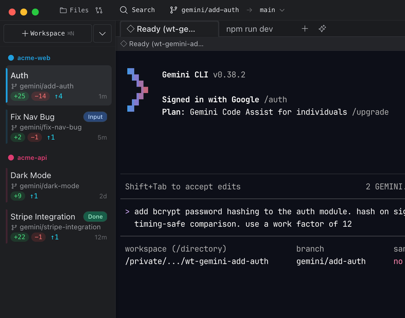Click the /auth command text
This screenshot has width=405, height=318.
point(275,100)
